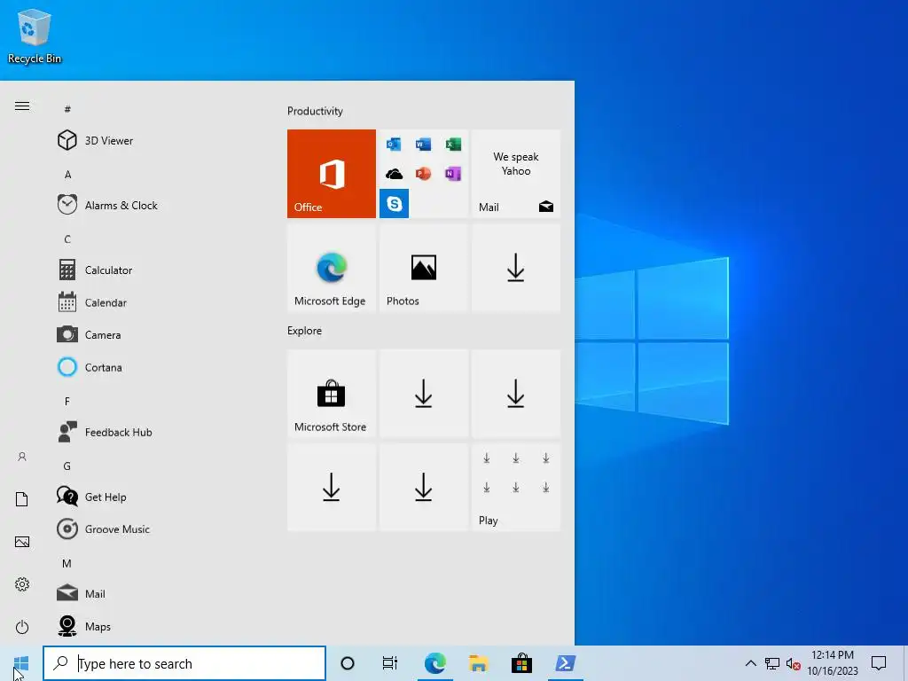This screenshot has height=681, width=908.
Task: Focus the taskbar search box
Action: coord(184,663)
